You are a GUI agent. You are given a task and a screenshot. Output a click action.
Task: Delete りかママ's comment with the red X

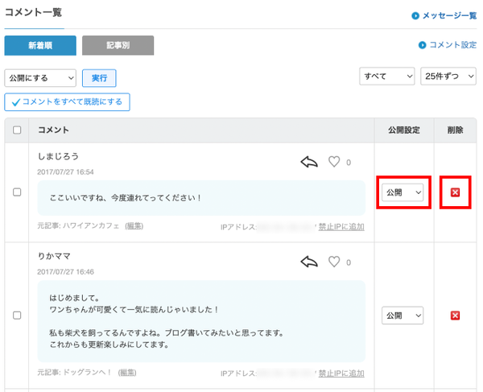455,316
